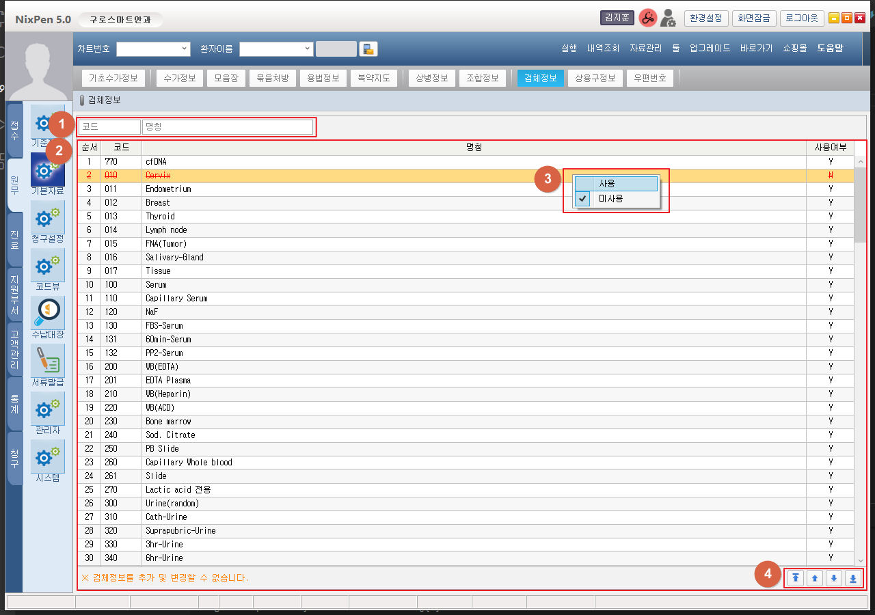
Task: Open the 코드뷰 sidebar icon
Action: click(x=48, y=266)
